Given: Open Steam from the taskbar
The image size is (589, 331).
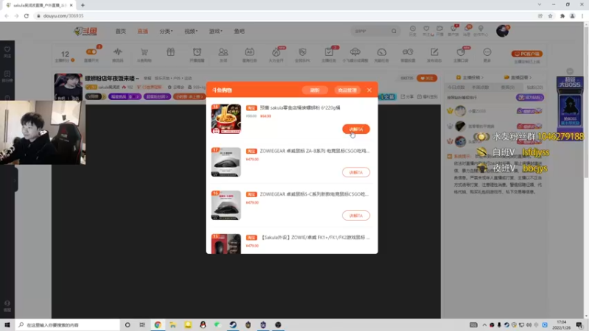Looking at the screenshot, I should point(233,325).
